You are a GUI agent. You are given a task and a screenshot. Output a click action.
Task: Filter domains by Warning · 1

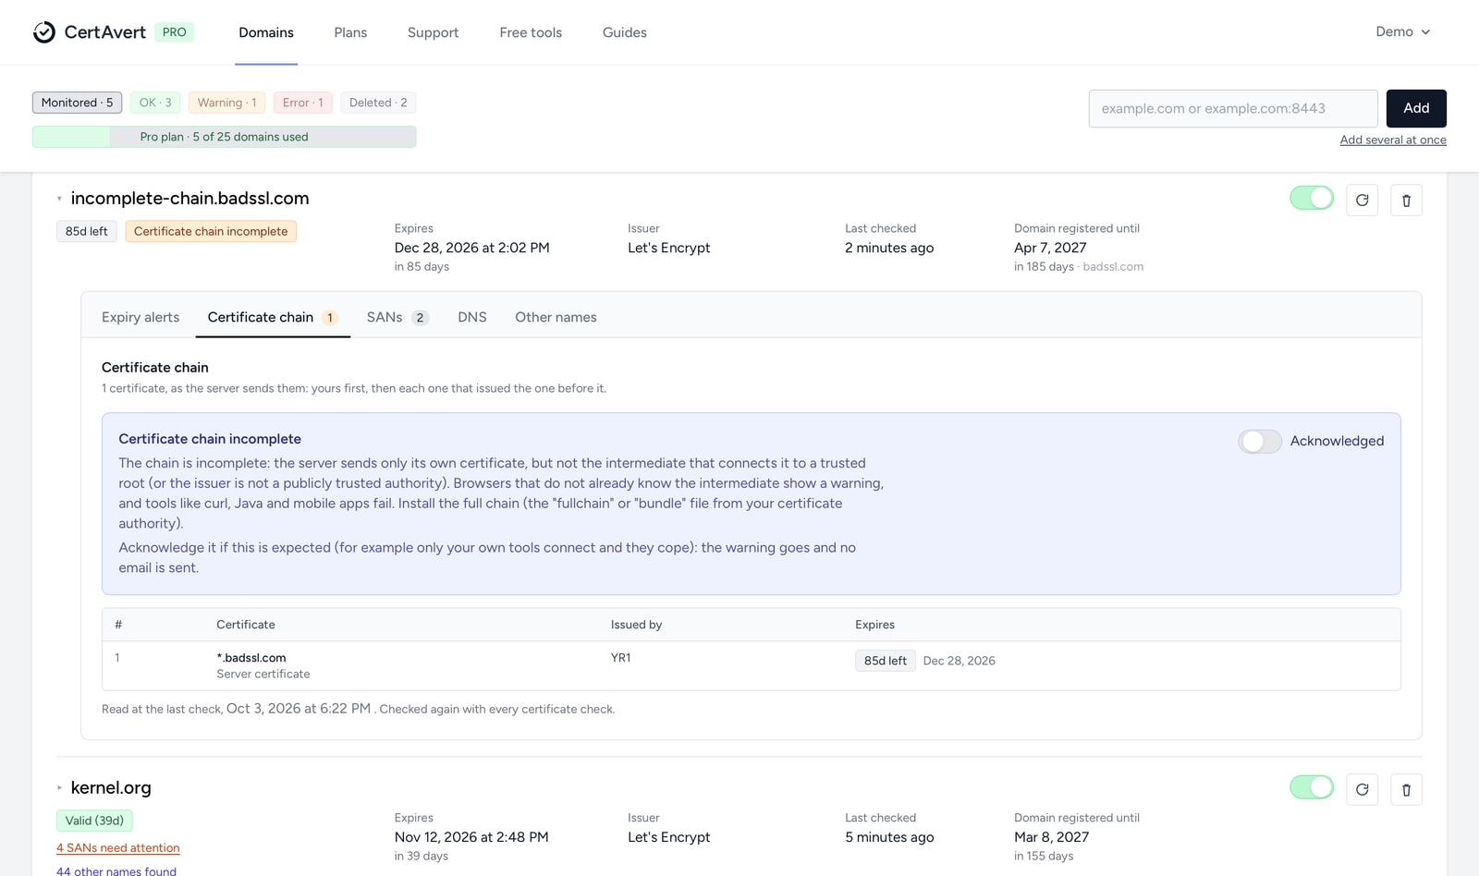tap(226, 103)
